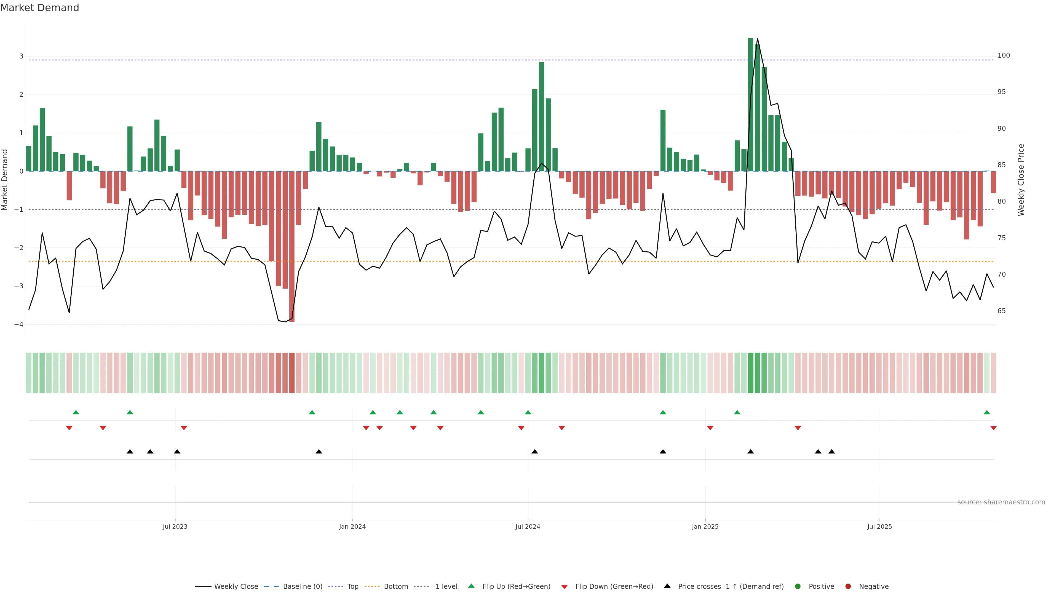The image size is (1059, 596).
Task: Hide the Top dotted line via legend
Action: [352, 587]
